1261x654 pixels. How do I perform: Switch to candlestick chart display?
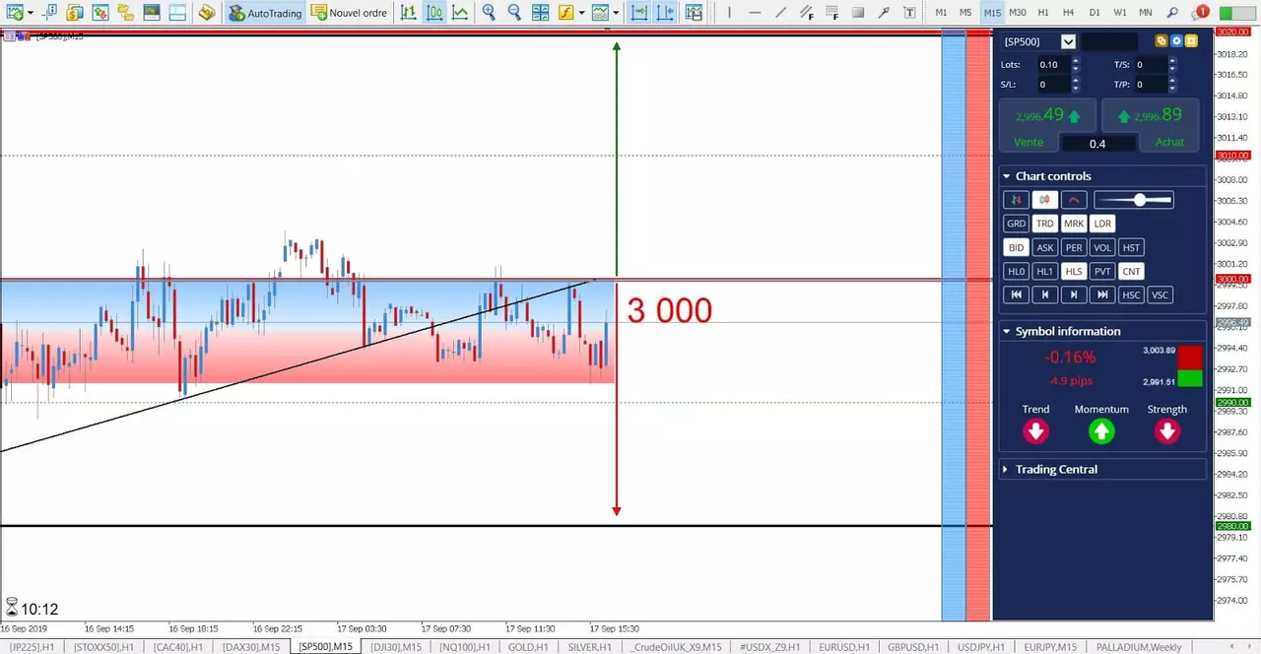point(434,13)
